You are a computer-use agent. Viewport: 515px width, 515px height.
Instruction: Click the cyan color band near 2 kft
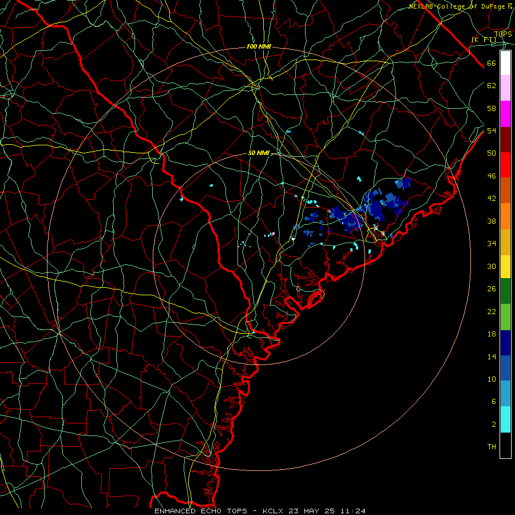tap(505, 419)
